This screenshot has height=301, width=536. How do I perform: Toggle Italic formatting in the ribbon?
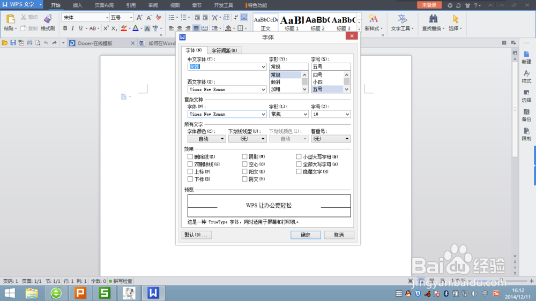[x=72, y=28]
